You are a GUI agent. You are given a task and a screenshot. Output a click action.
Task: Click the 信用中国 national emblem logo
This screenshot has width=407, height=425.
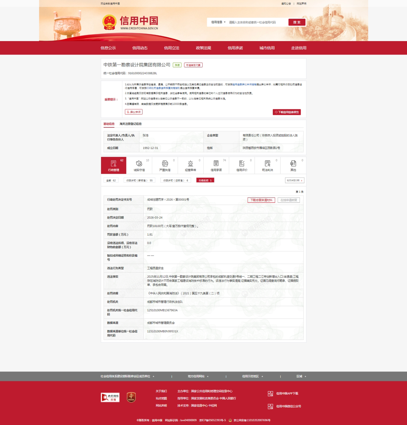pyautogui.click(x=109, y=22)
